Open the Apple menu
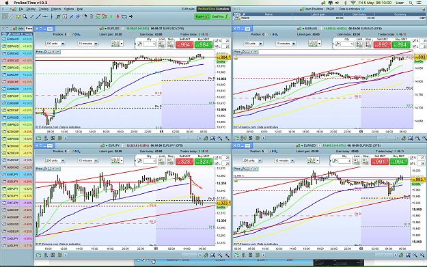 [7, 3]
